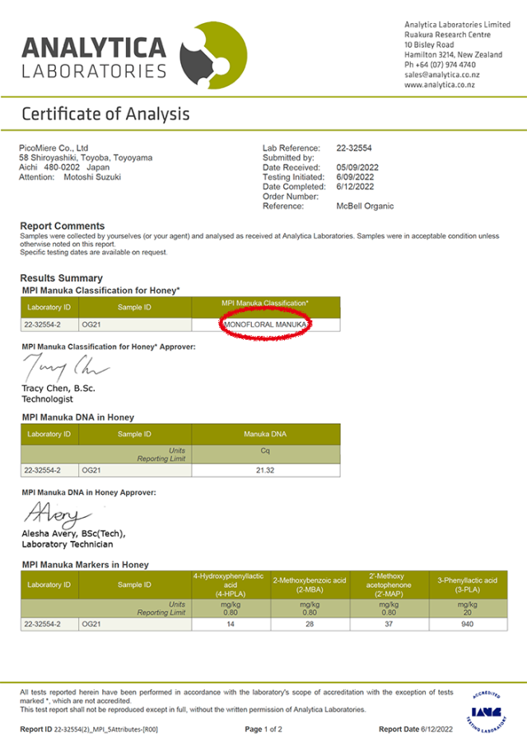
Task: Select Lab Reference value 22-32554
Action: (354, 147)
